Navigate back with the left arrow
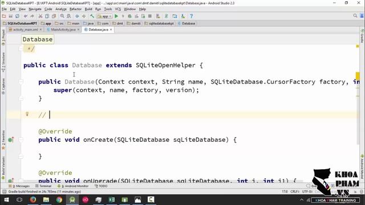The height and width of the screenshot is (205, 365). click(77, 16)
